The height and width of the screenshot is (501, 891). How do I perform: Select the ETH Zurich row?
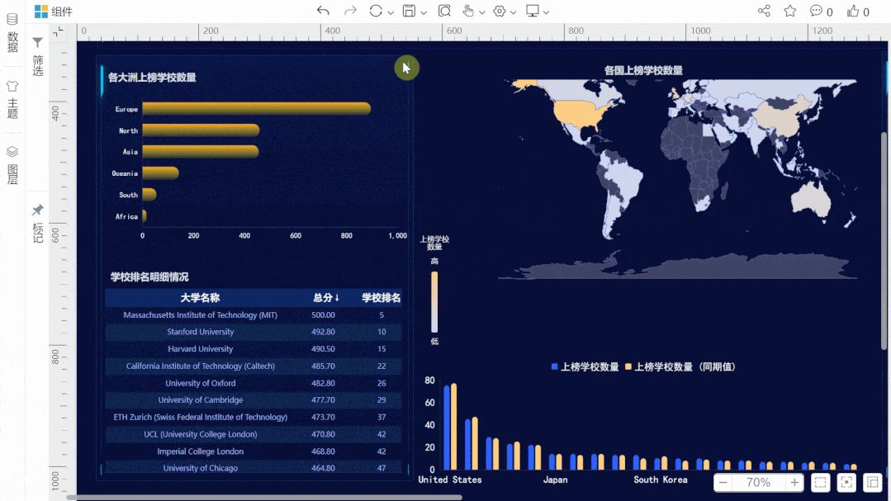pyautogui.click(x=254, y=417)
